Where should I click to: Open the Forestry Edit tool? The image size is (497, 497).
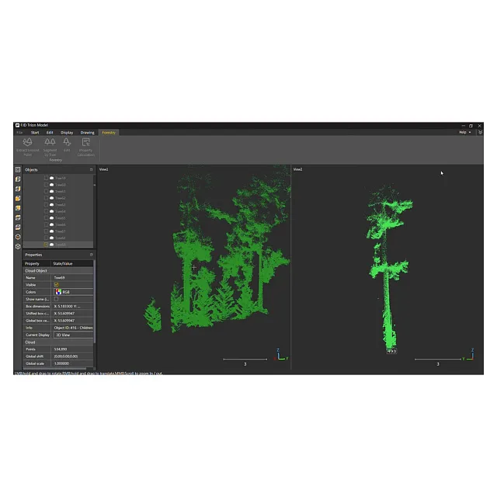[67, 145]
